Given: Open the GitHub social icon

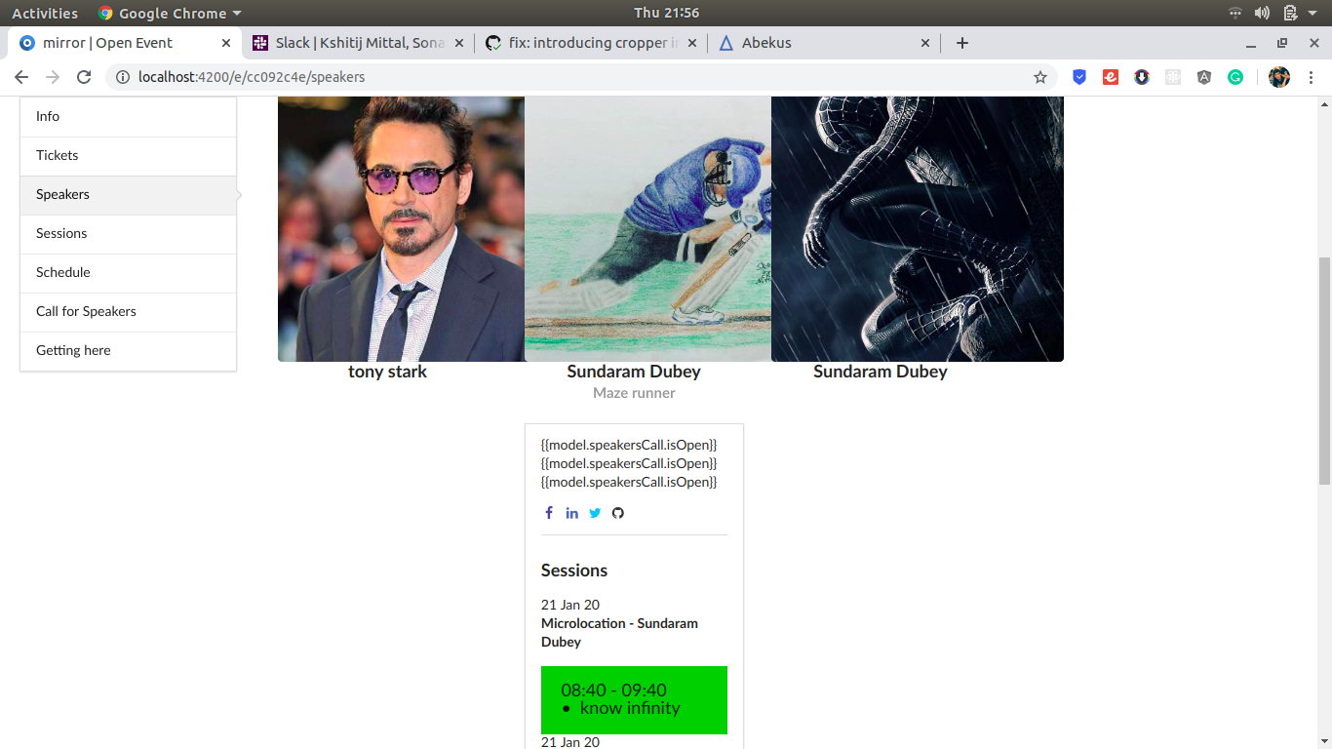Looking at the screenshot, I should pos(617,513).
